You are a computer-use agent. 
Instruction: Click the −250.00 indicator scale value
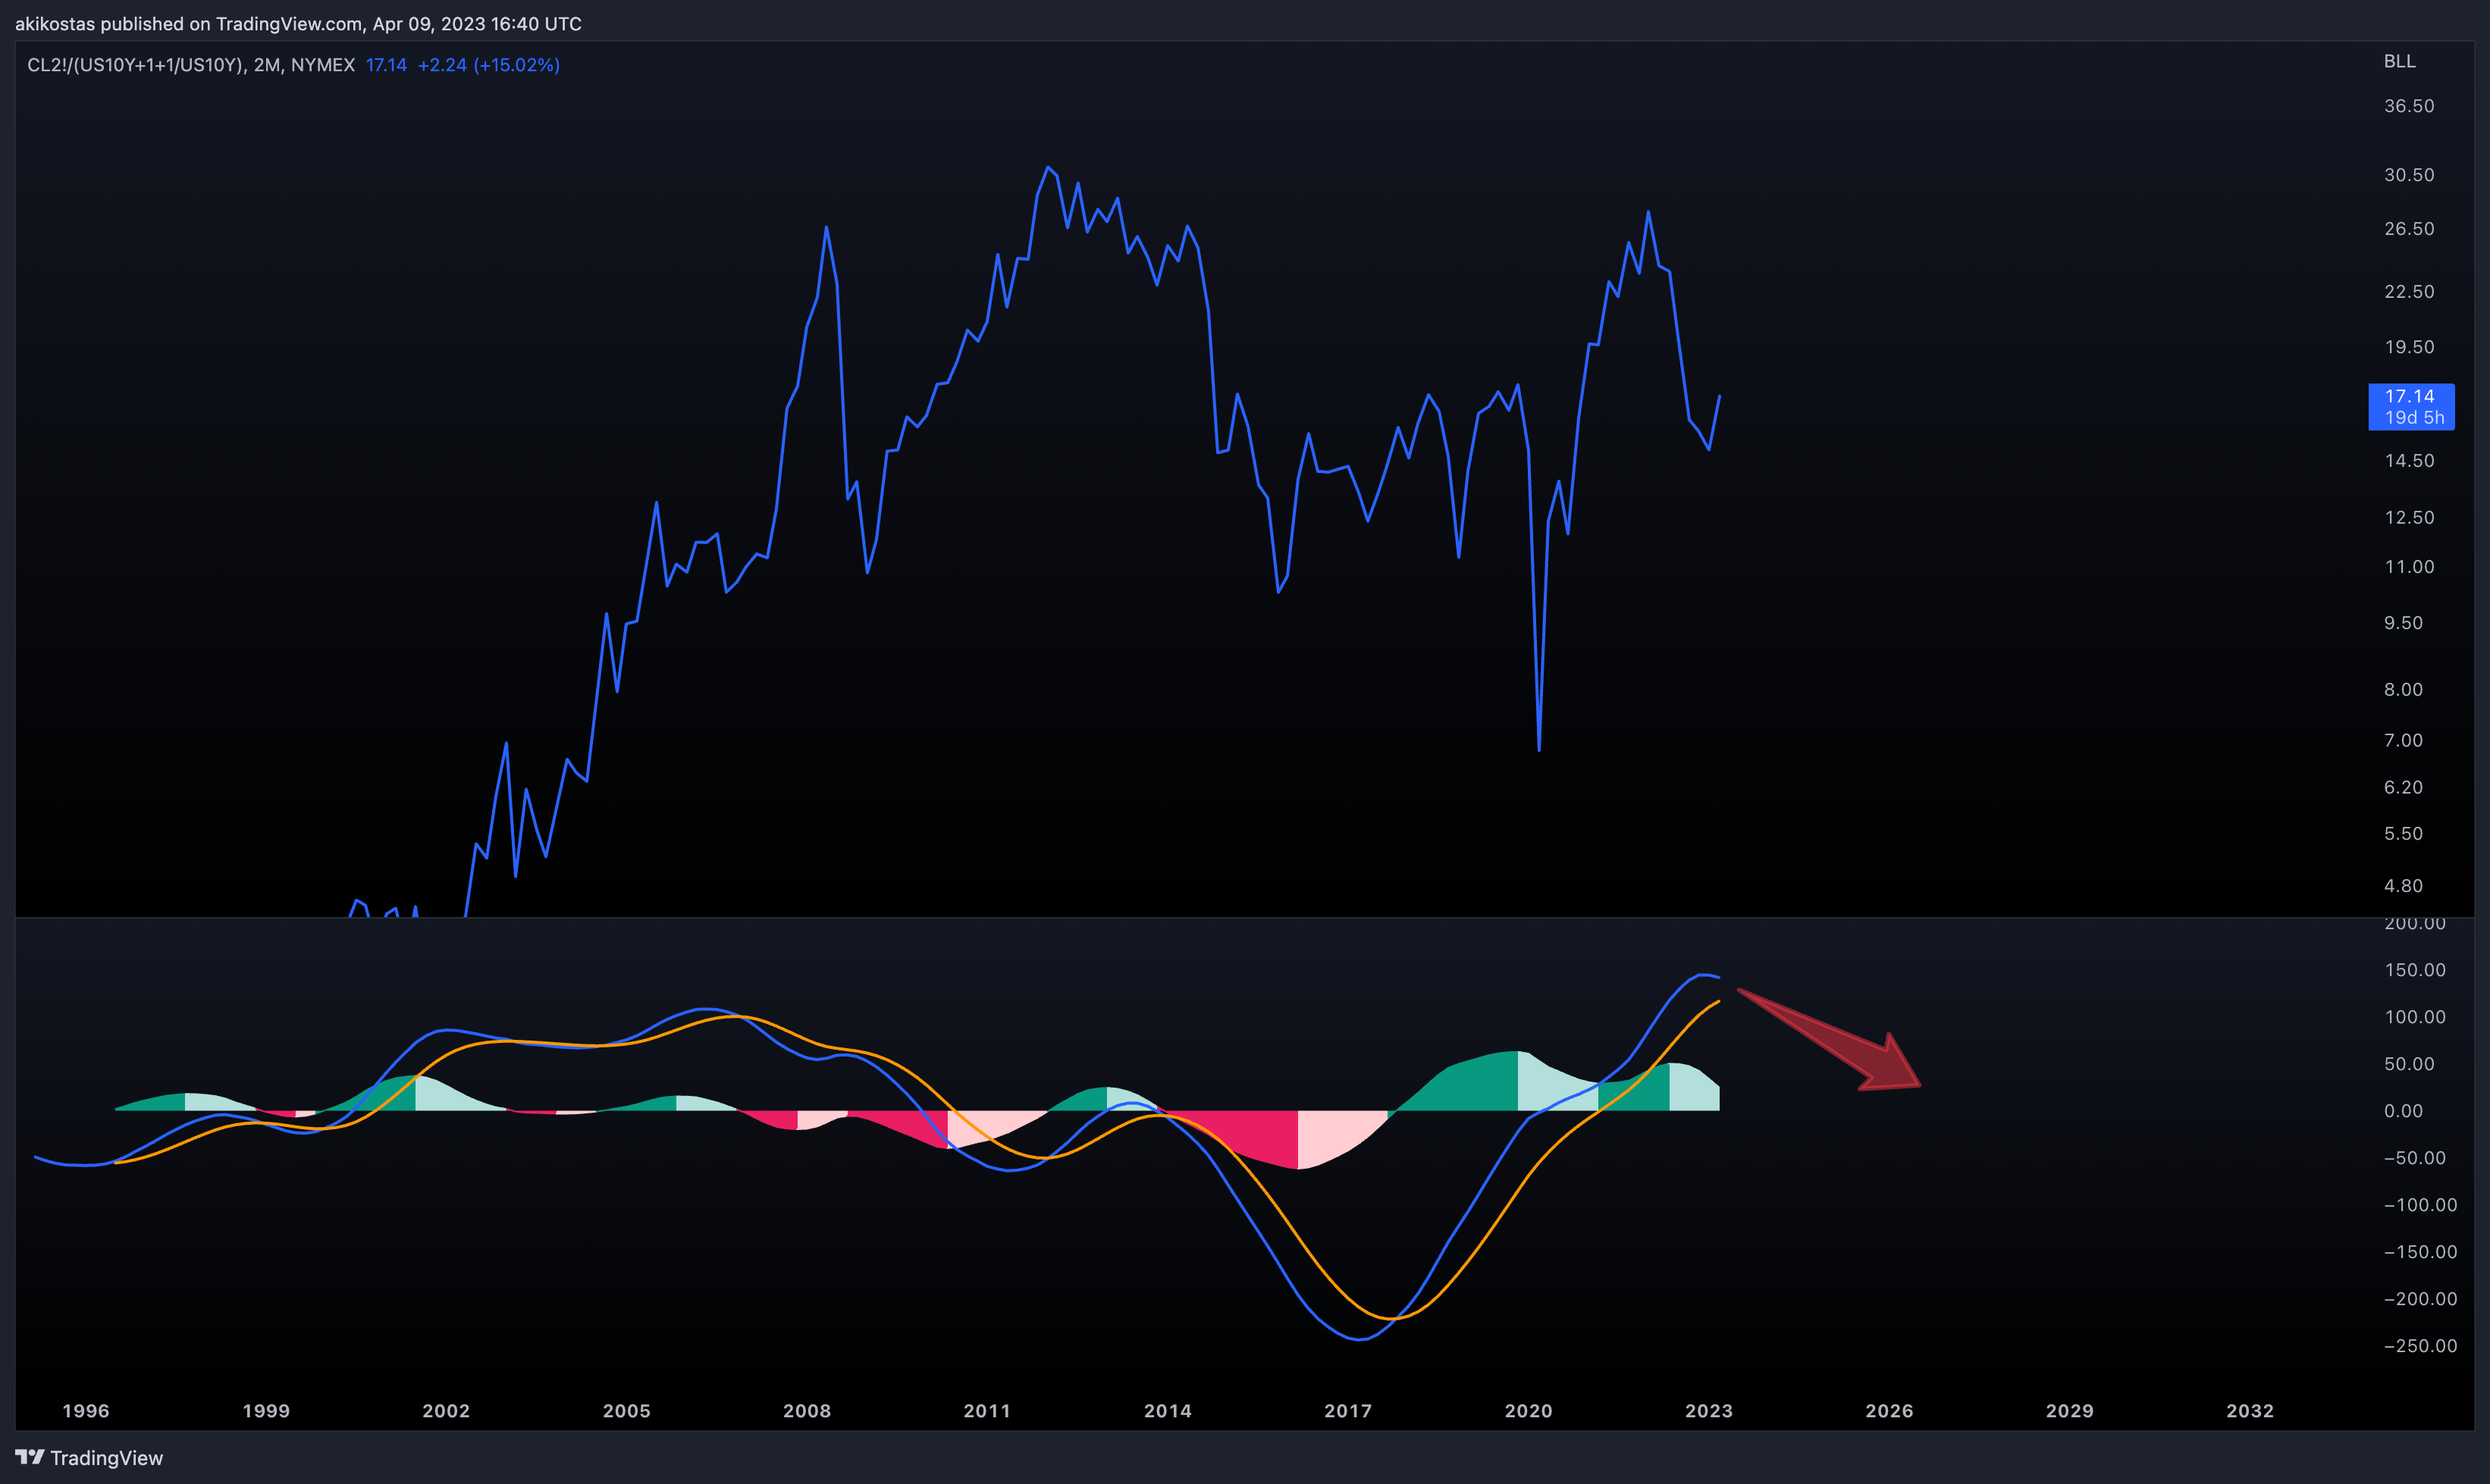click(x=2420, y=1345)
